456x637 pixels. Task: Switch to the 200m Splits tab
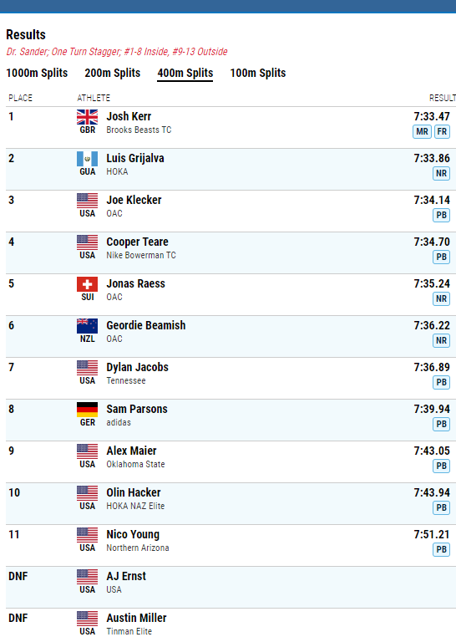113,73
